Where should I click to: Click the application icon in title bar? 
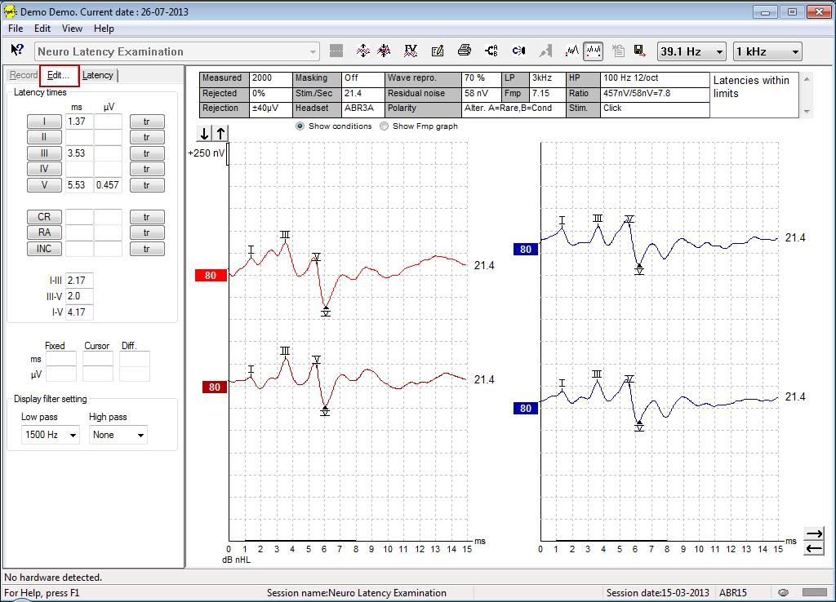(10, 11)
